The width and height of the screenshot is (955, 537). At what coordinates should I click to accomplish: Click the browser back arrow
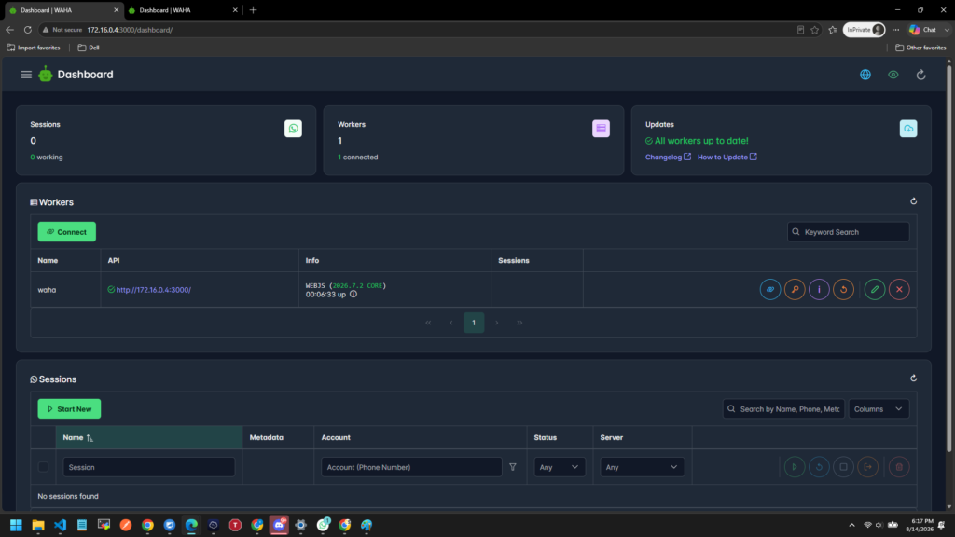tap(9, 30)
